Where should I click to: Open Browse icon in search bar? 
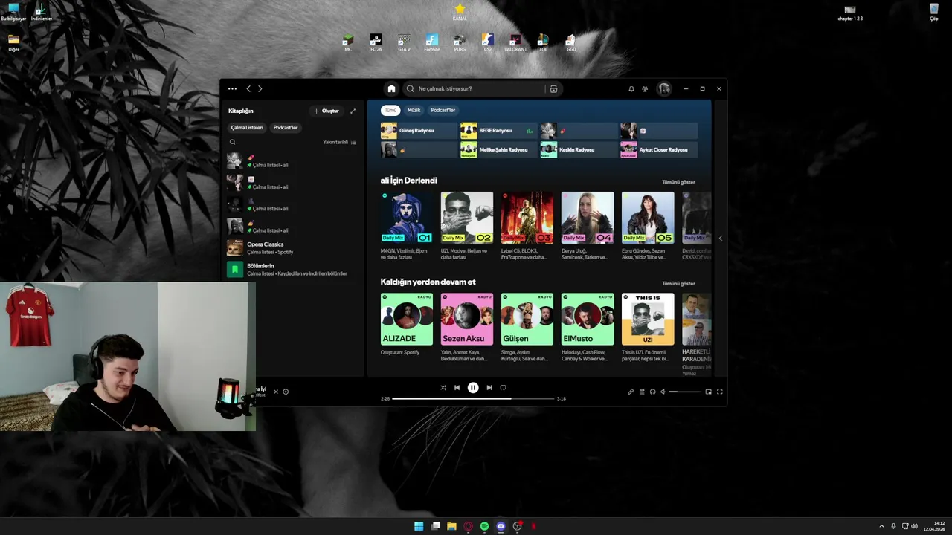pyautogui.click(x=553, y=88)
